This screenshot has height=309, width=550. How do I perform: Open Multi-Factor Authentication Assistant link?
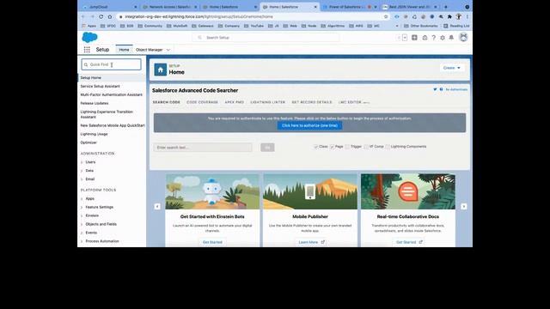(x=111, y=94)
